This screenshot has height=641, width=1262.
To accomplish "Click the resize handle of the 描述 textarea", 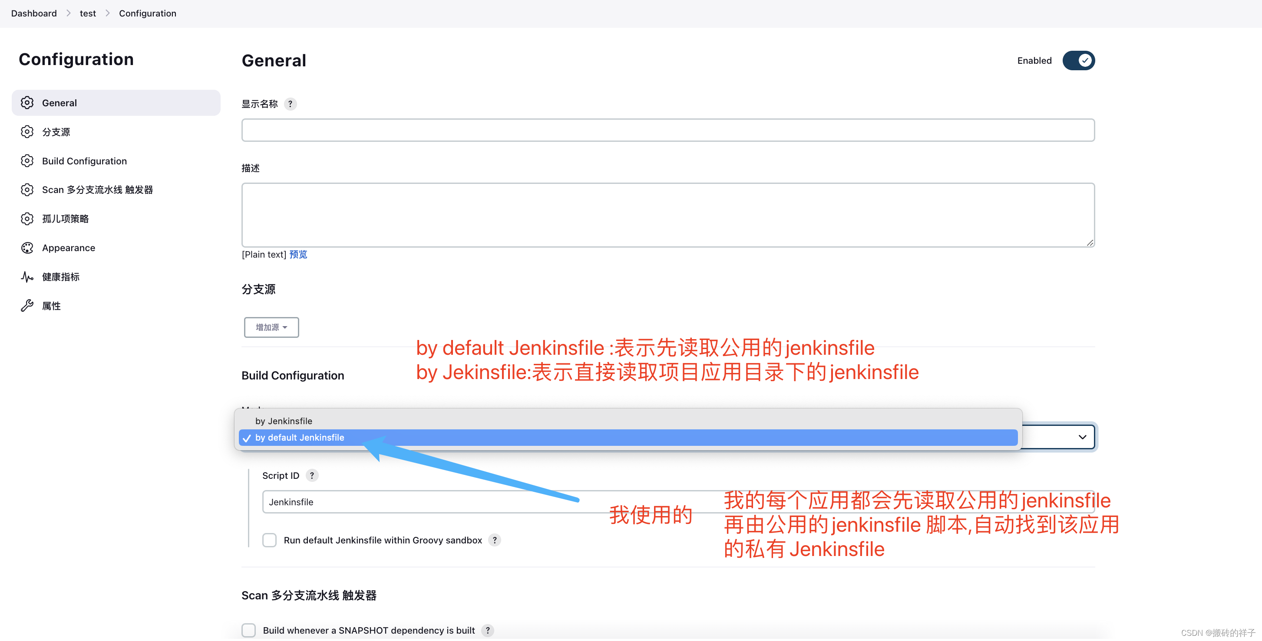I will coord(1090,243).
